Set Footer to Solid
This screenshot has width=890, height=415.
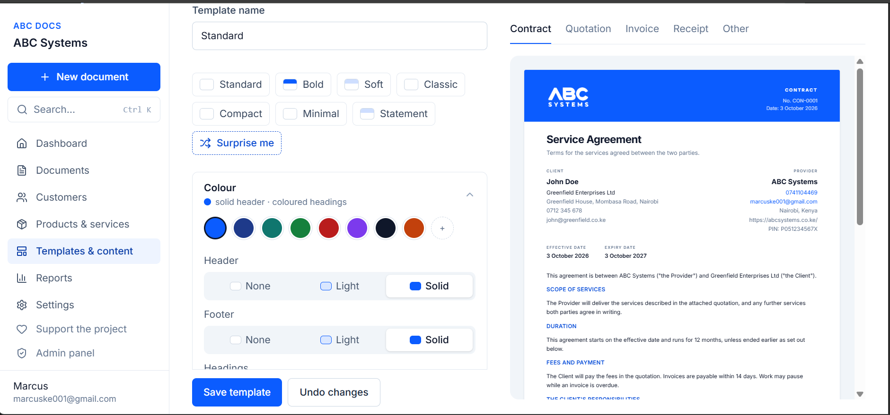pos(429,340)
